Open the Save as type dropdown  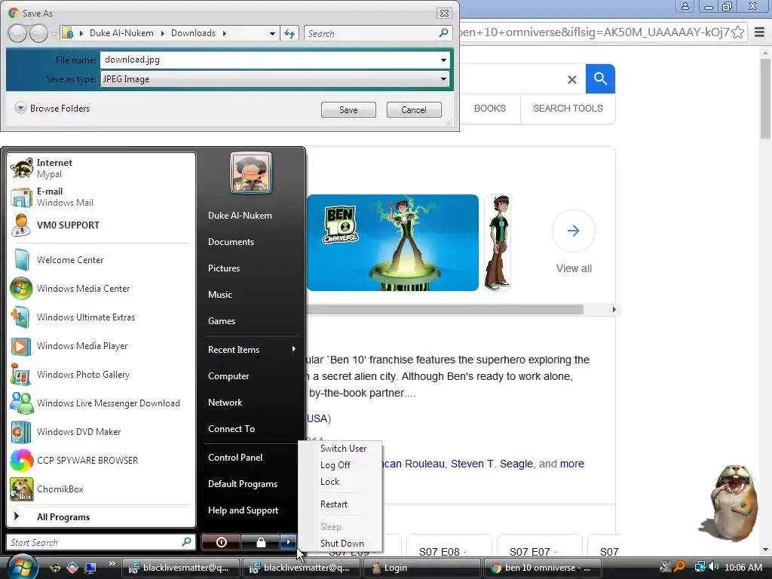coord(443,78)
